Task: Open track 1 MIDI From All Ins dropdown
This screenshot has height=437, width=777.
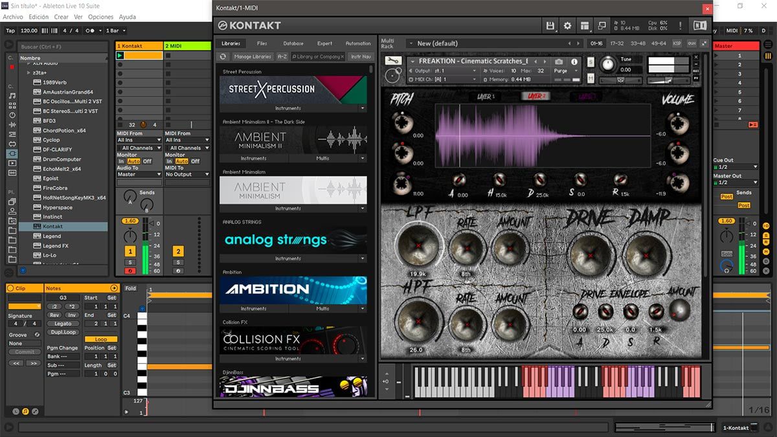Action: [139, 140]
